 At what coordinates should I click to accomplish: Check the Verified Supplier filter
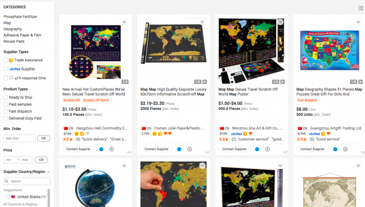click(6, 69)
